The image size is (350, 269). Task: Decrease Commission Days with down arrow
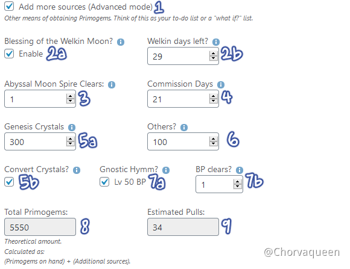214,101
